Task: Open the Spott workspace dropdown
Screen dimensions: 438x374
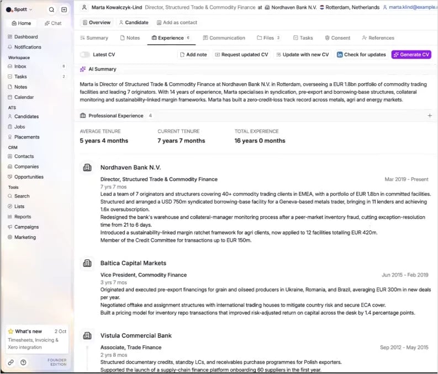Action: (x=19, y=9)
